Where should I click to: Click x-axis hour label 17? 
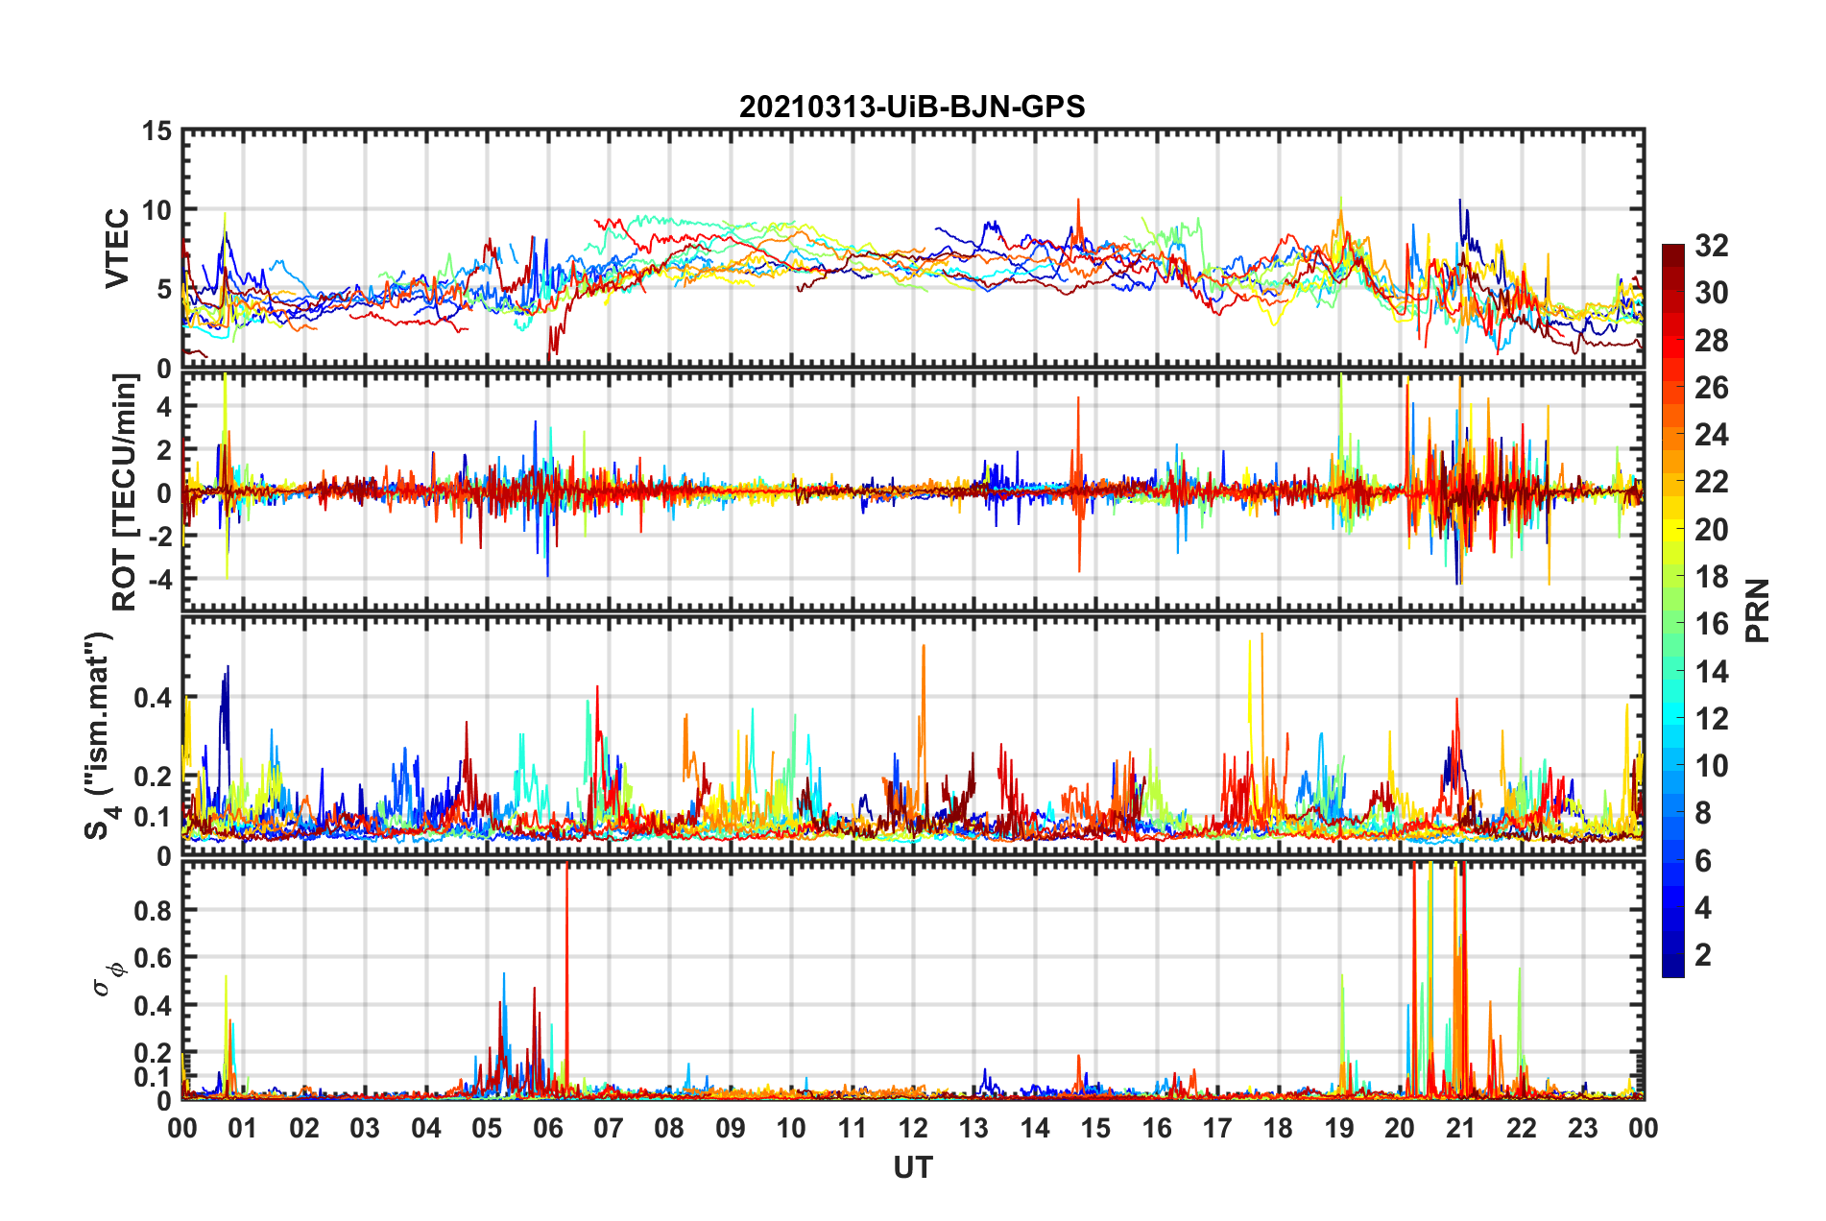point(1217,1128)
